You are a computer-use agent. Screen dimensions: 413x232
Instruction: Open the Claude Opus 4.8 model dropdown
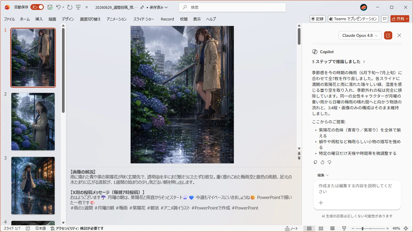point(360,35)
